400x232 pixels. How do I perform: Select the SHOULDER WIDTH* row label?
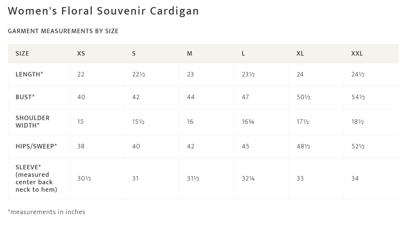(x=32, y=122)
